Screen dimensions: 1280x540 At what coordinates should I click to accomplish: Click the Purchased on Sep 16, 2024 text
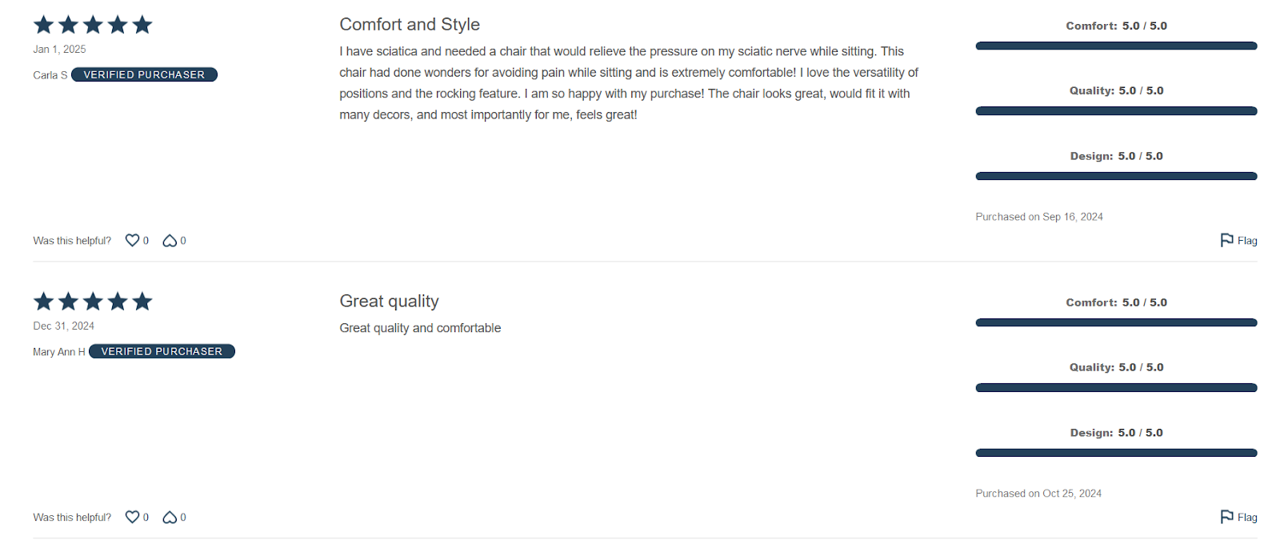pyautogui.click(x=1039, y=217)
